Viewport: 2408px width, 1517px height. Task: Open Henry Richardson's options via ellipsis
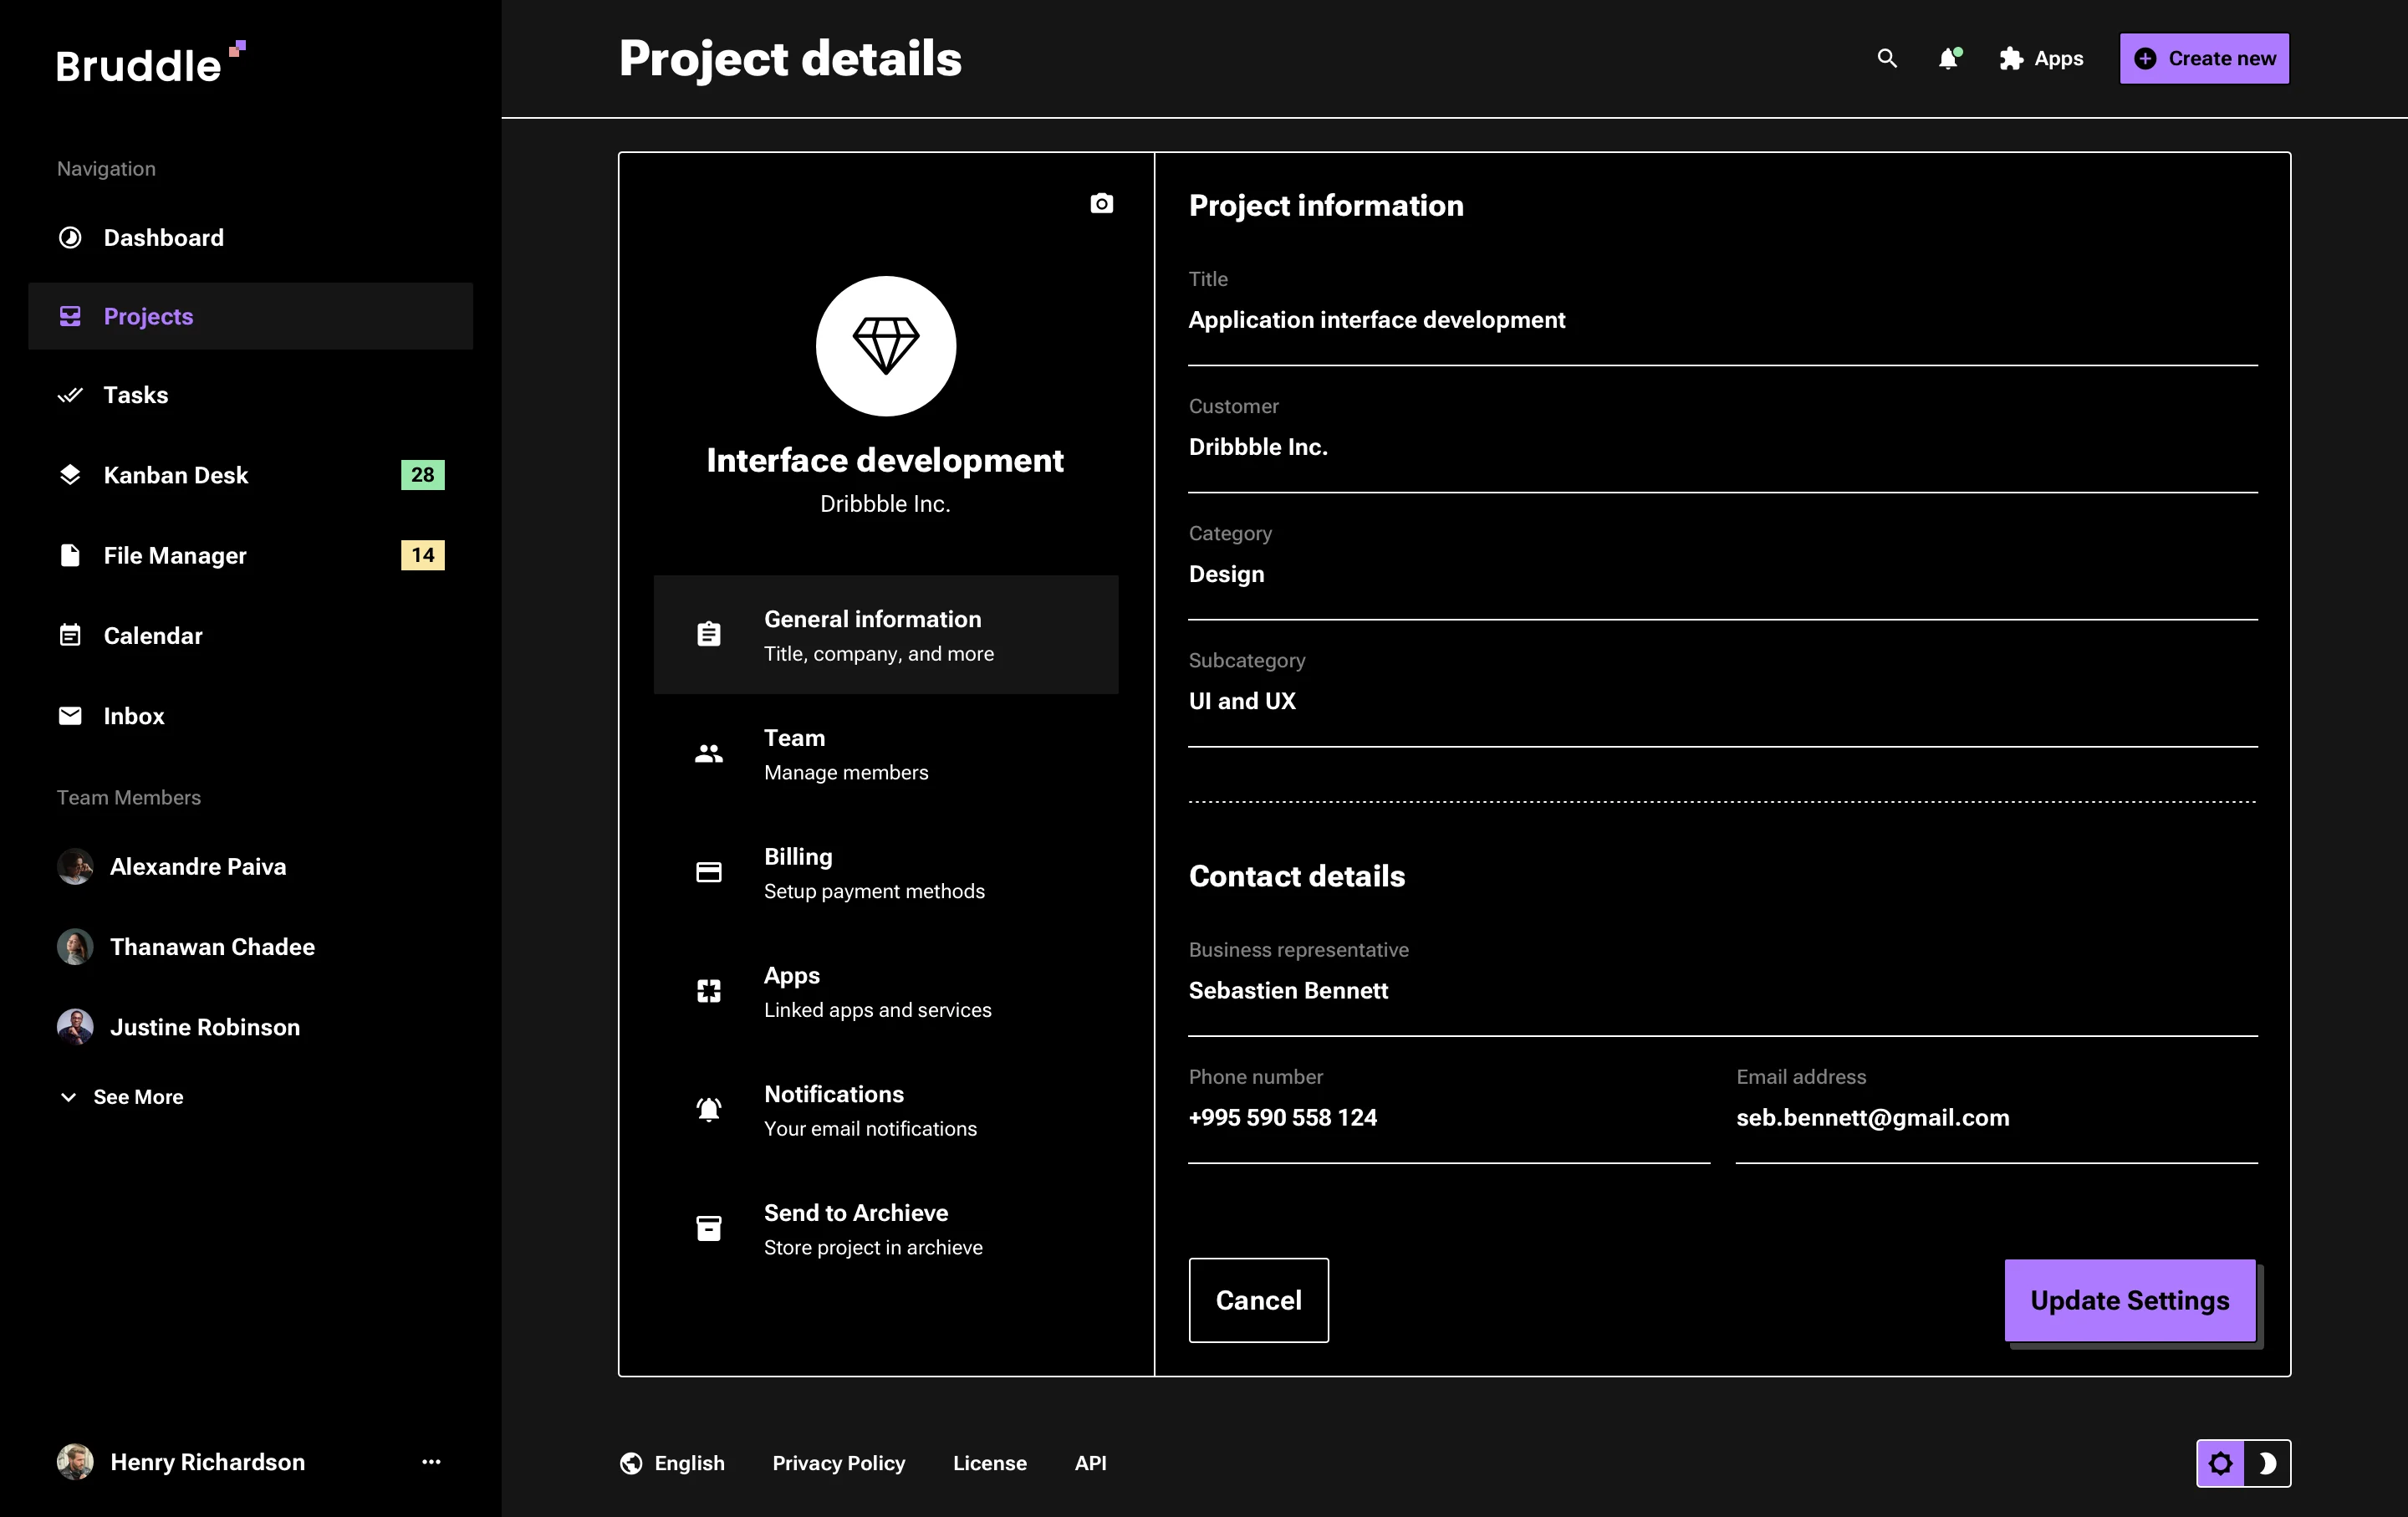(x=431, y=1461)
